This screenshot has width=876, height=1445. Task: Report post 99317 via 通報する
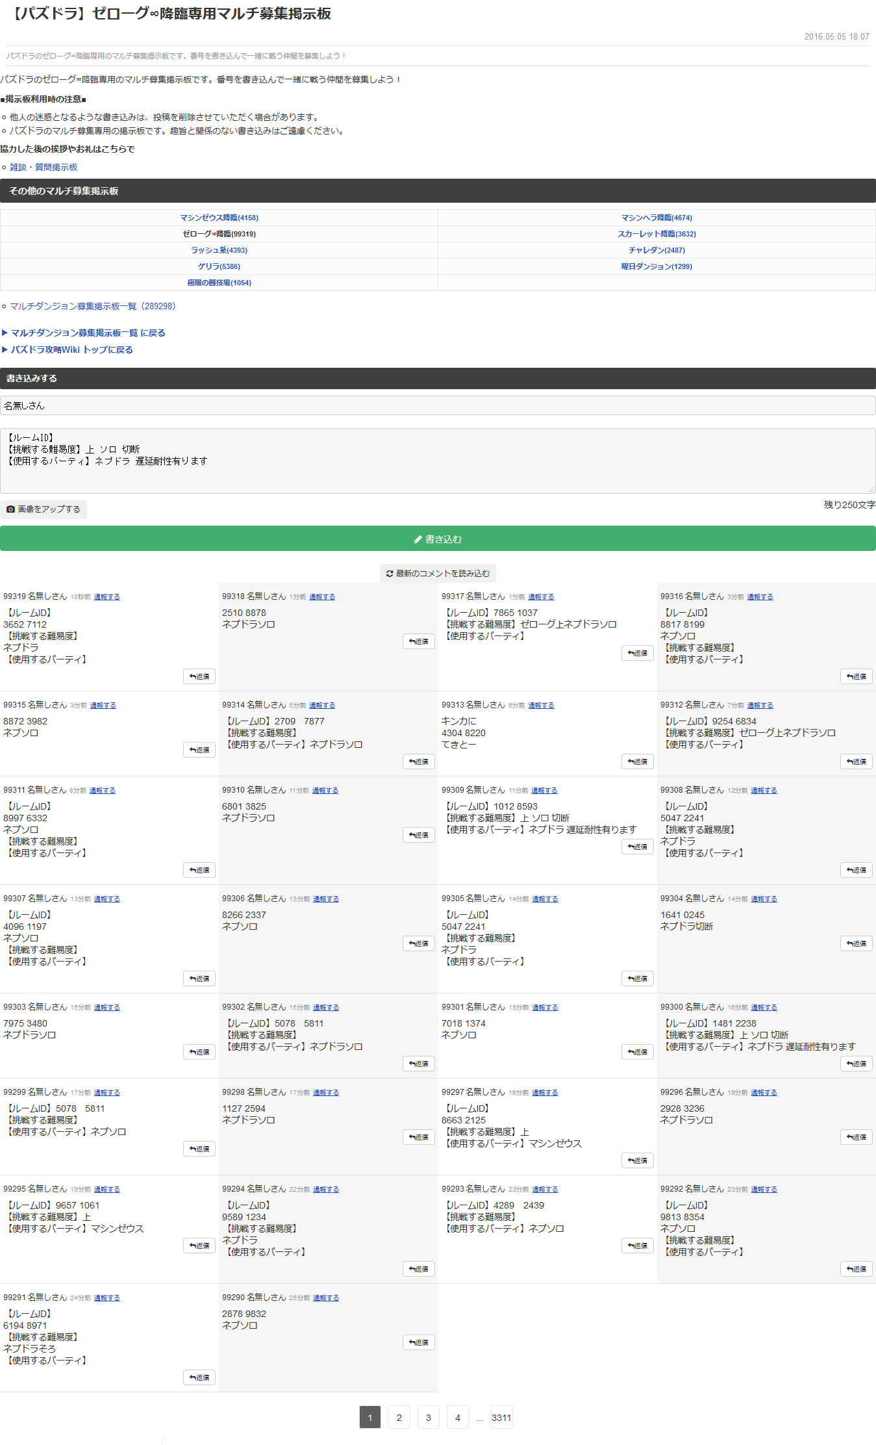coord(541,597)
